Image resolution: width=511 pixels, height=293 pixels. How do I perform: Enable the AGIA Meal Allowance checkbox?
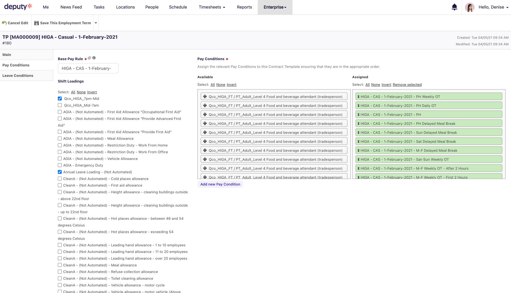[x=60, y=138]
